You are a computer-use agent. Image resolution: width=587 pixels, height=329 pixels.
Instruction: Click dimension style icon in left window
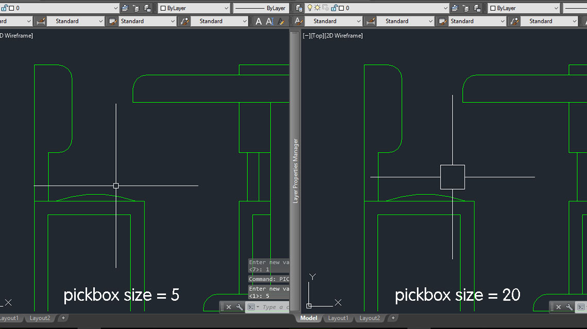click(41, 21)
